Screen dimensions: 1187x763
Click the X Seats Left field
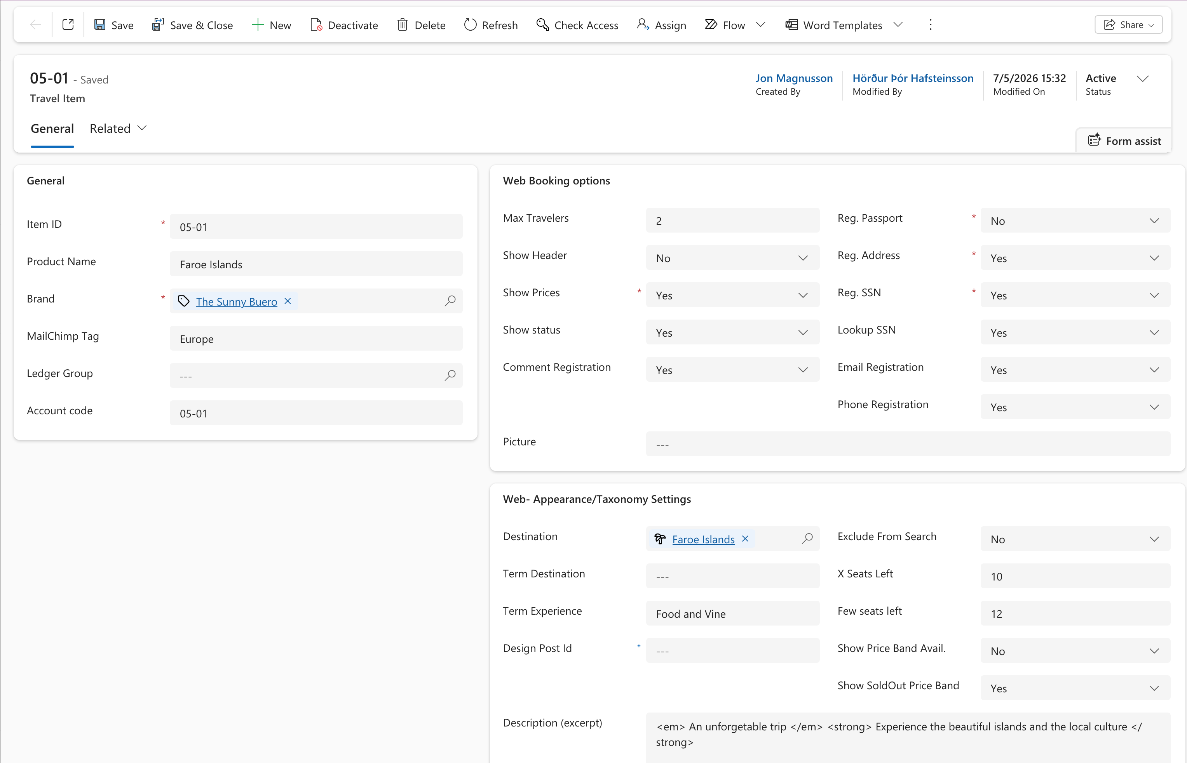pyautogui.click(x=1075, y=576)
